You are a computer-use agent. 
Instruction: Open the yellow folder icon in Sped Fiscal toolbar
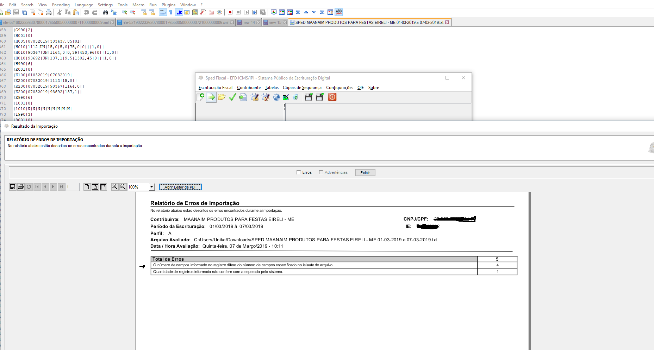point(222,97)
